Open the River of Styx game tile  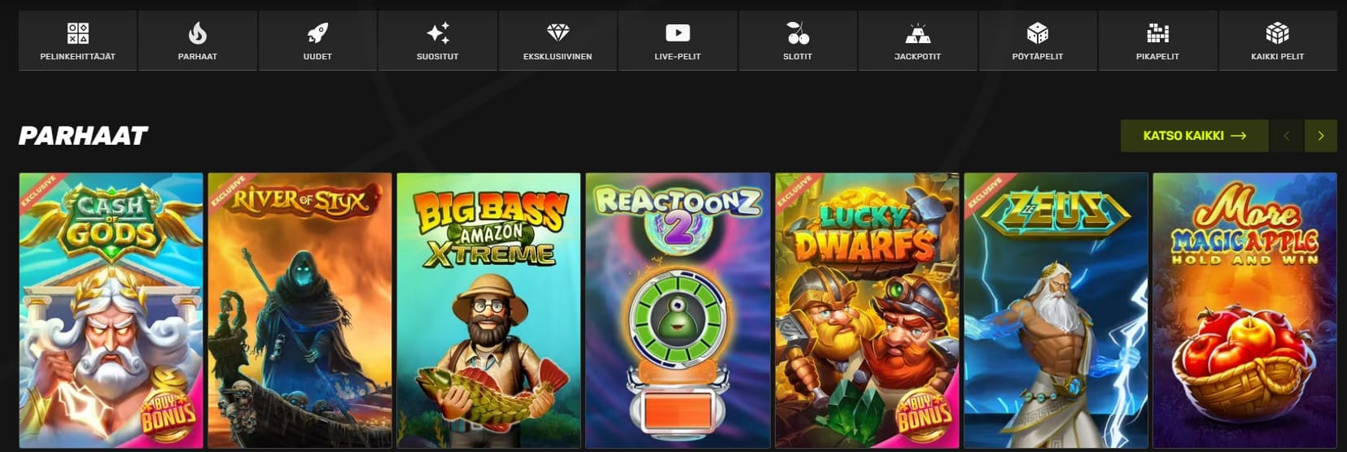point(300,311)
